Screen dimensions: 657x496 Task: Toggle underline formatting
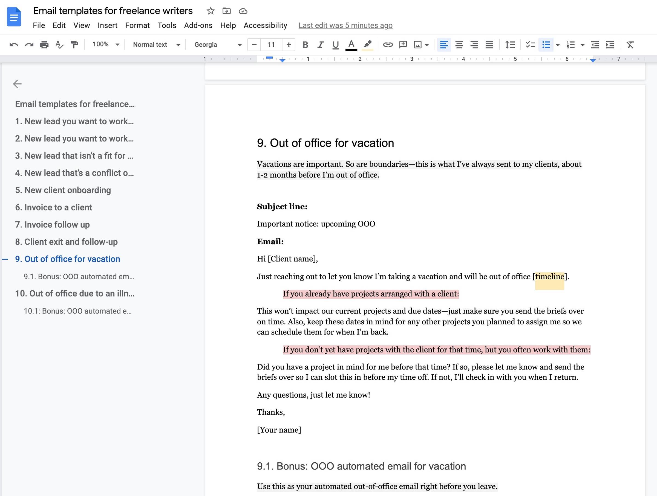336,45
